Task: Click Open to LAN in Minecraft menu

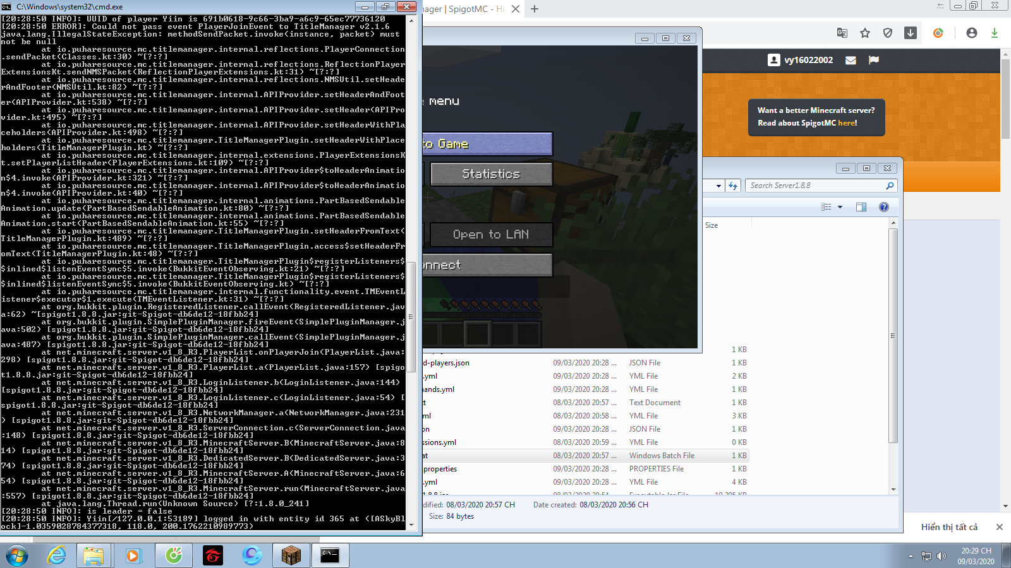Action: tap(491, 235)
